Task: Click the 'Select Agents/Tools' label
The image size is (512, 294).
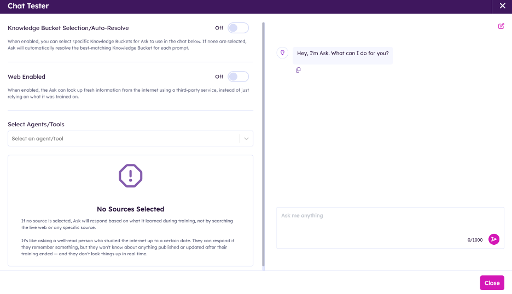Action: click(x=36, y=125)
